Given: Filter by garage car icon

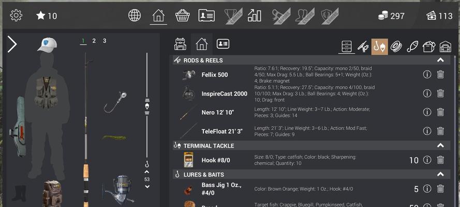Looking at the screenshot, I should [x=446, y=47].
